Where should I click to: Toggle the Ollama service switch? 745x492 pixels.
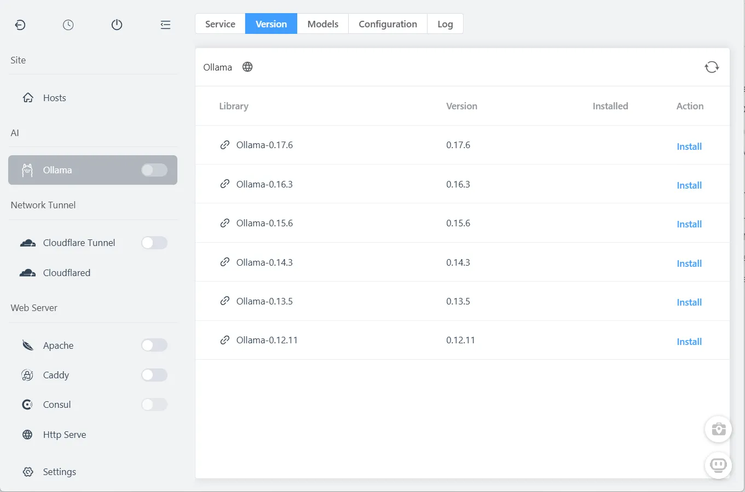click(x=154, y=170)
